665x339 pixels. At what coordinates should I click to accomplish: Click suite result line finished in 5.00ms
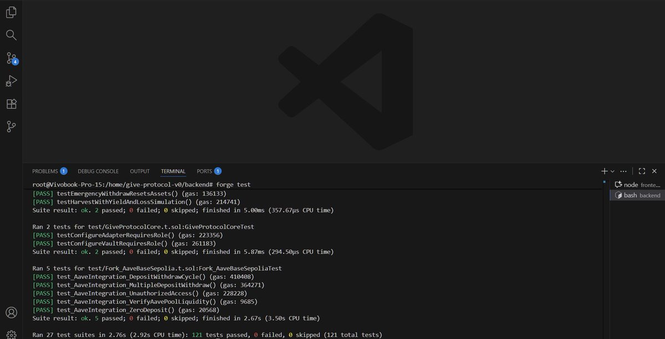coord(183,210)
